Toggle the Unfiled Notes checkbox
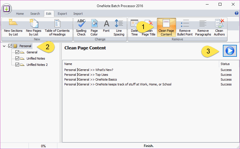The height and width of the screenshot is (149, 240). [17, 58]
